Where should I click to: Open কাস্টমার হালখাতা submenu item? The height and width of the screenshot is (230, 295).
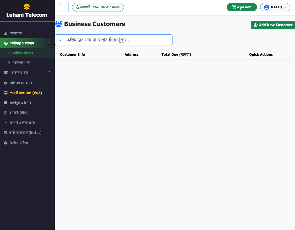[x=27, y=53]
